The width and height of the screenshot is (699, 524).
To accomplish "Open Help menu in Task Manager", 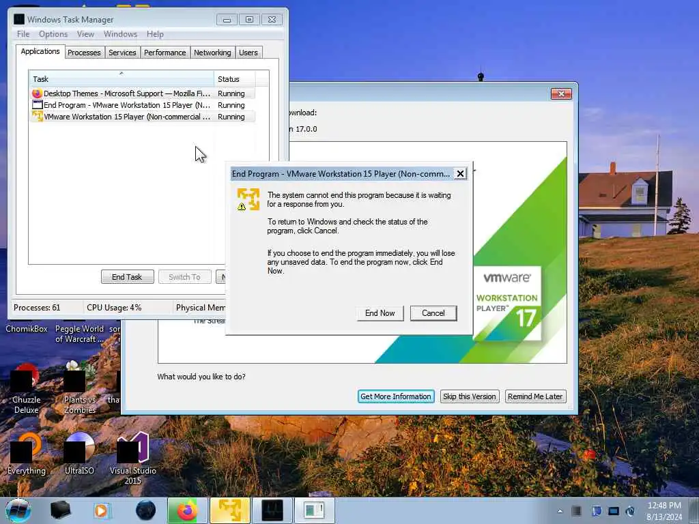I will (155, 34).
